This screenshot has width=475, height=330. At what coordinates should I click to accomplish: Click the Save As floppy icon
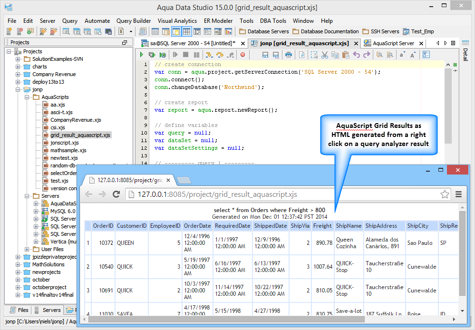[x=276, y=55]
